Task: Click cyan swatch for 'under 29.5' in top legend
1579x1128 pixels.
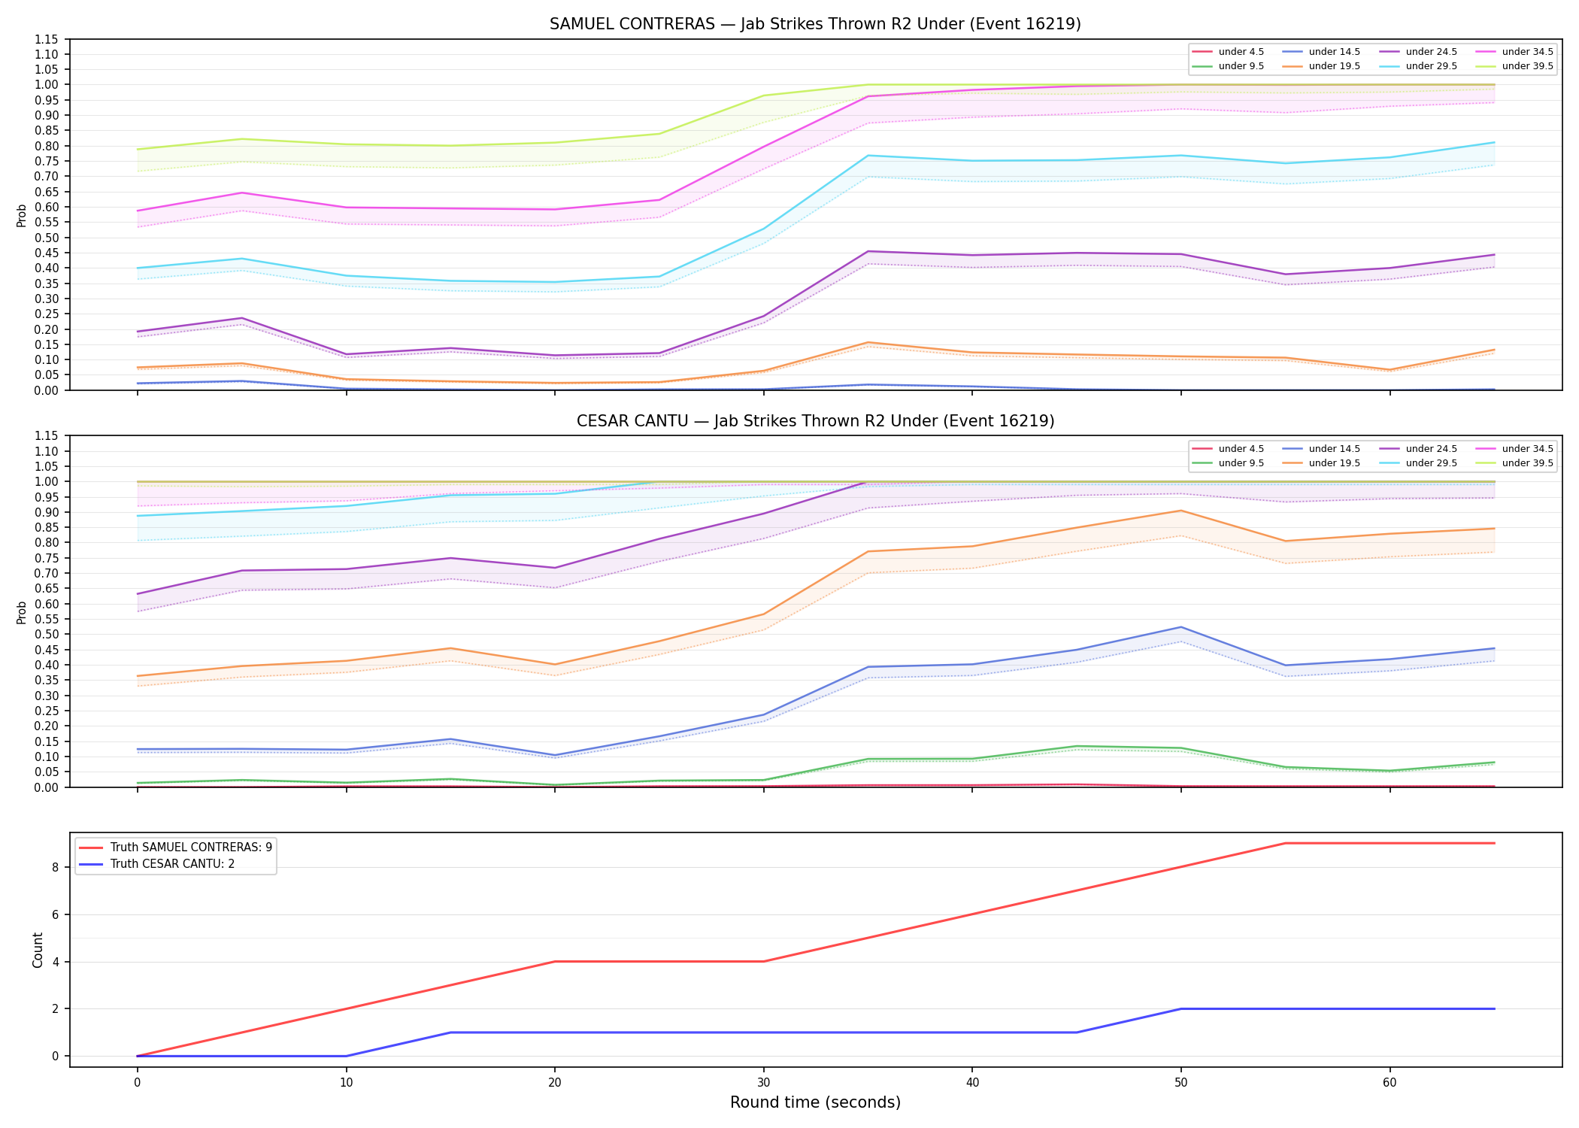Action: pos(1390,66)
